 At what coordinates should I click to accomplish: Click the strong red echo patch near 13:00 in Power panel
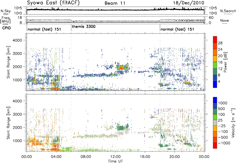(121, 68)
